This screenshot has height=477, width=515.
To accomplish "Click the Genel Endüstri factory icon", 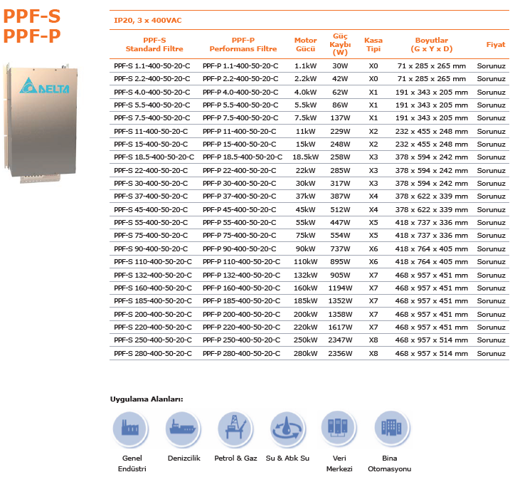I will (x=130, y=429).
